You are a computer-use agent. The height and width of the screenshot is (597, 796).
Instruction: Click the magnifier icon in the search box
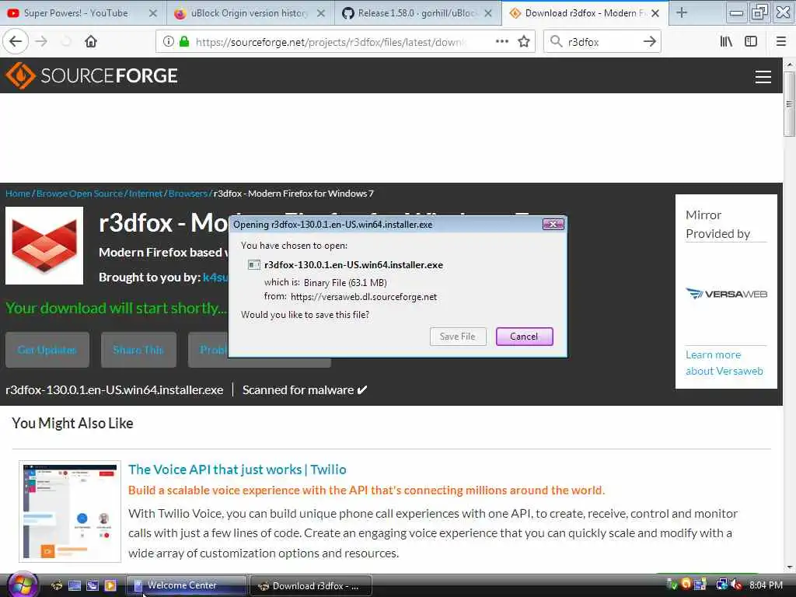click(557, 42)
